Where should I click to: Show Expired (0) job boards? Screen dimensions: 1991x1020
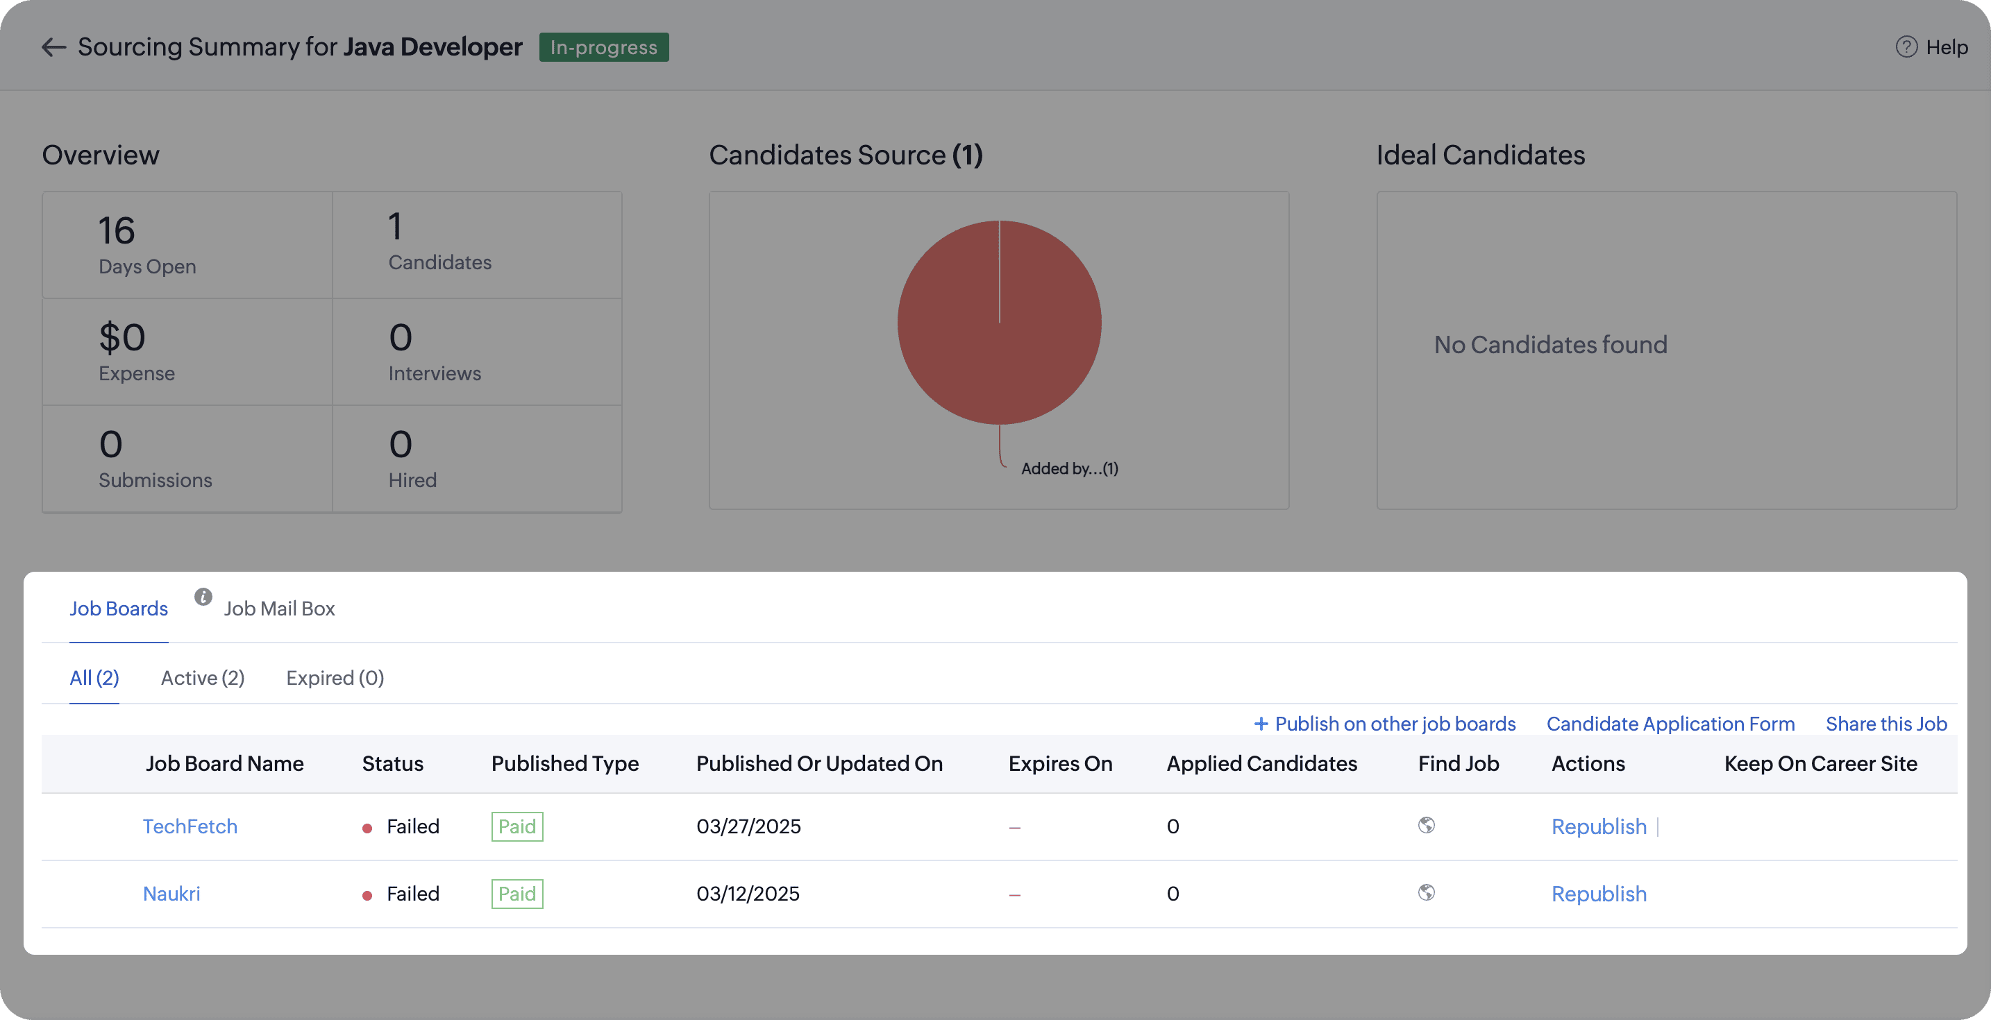(x=335, y=678)
